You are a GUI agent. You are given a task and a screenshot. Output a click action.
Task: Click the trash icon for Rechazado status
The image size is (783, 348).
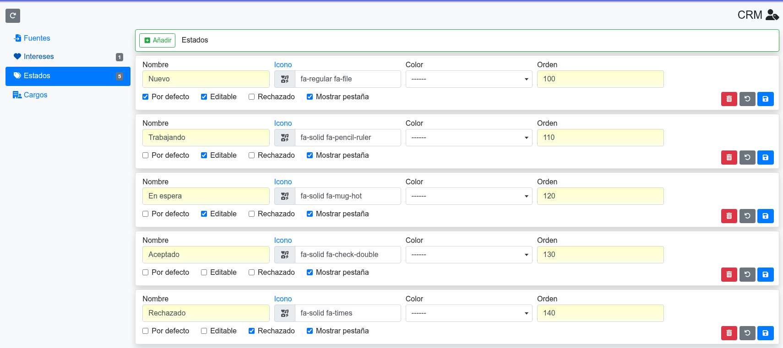pyautogui.click(x=729, y=333)
